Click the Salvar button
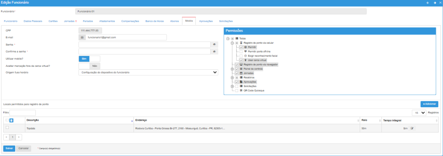The width and height of the screenshot is (443, 156). (9, 148)
